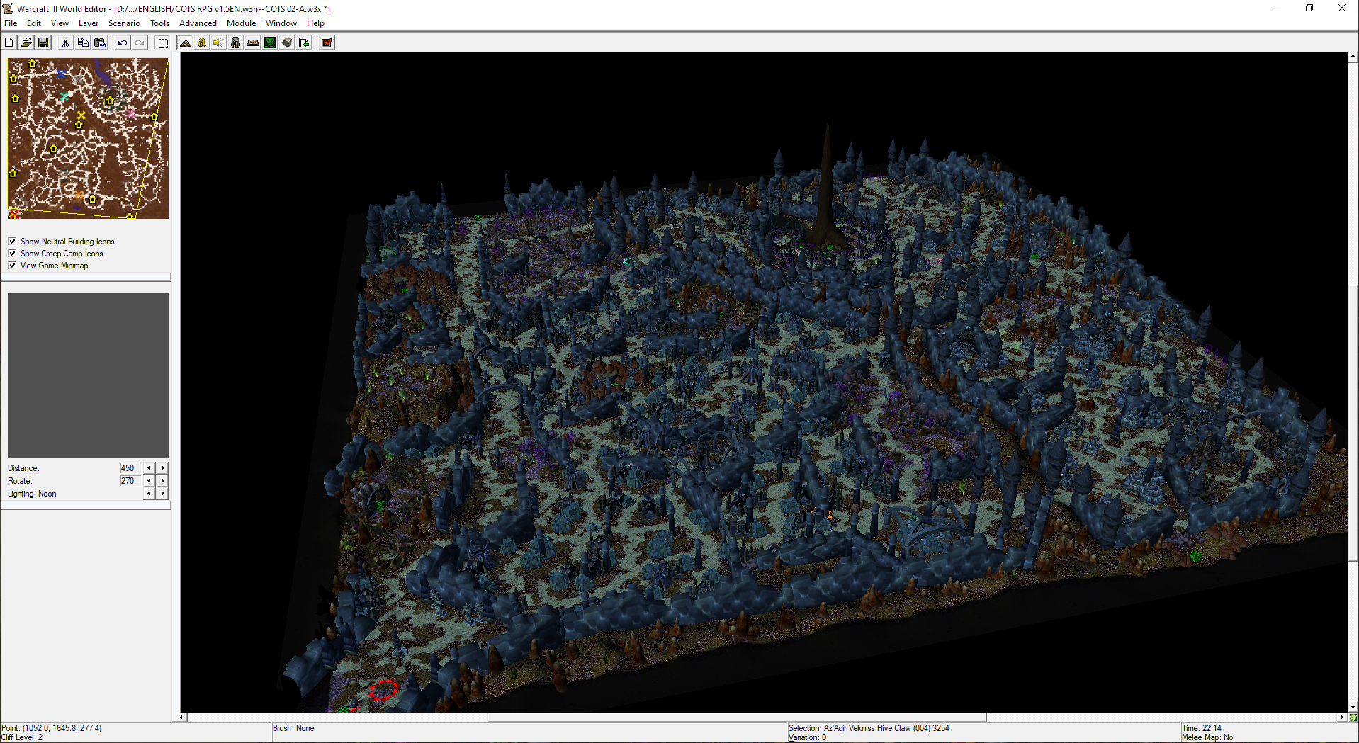Increase Distance with right arrow

point(162,467)
